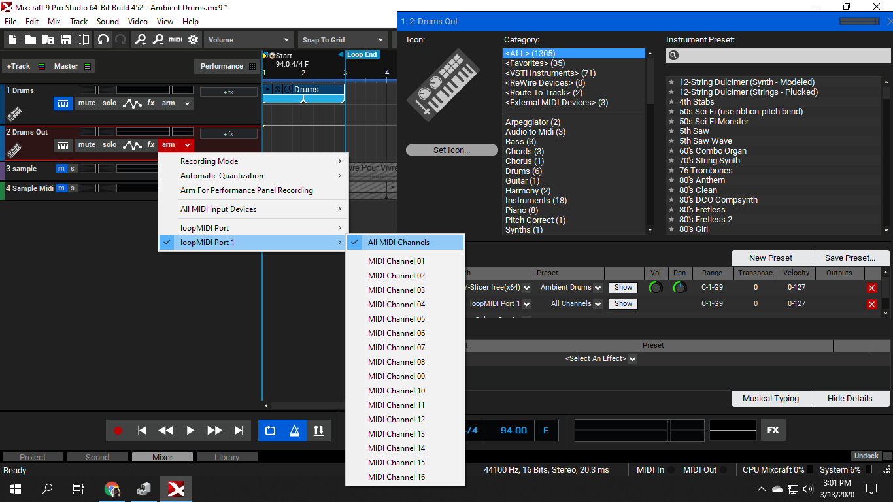Arm the Drums track
The height and width of the screenshot is (502, 893).
tap(169, 103)
